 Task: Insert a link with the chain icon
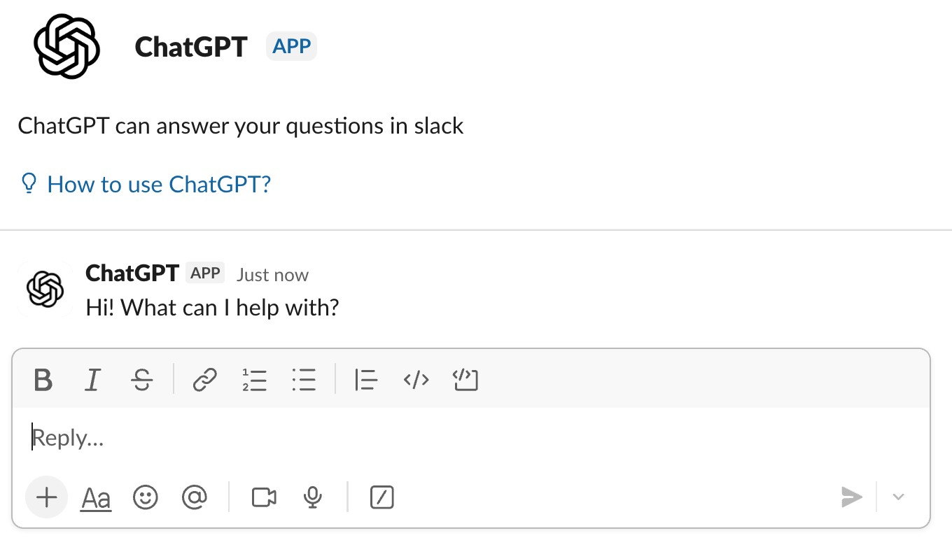[x=205, y=380]
